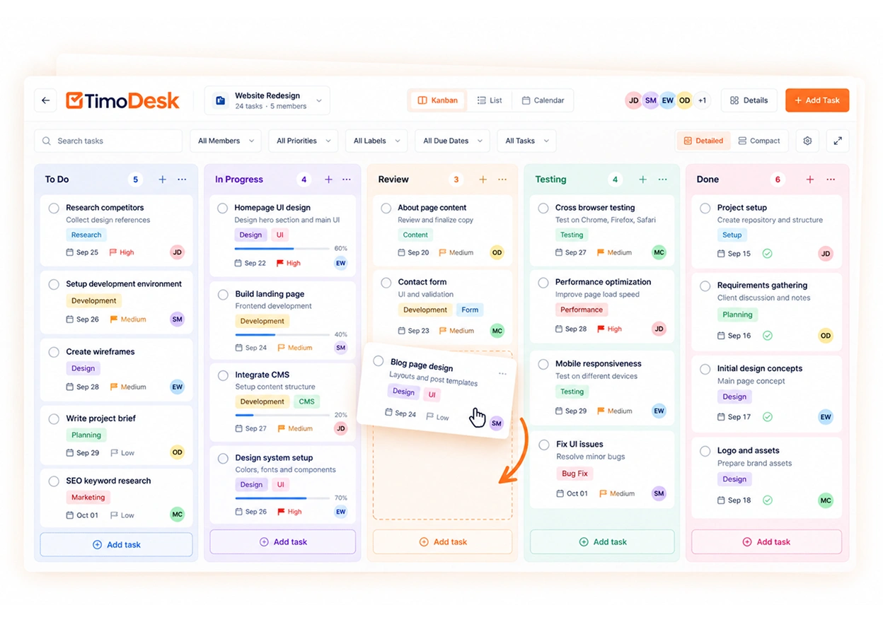Toggle Fix UI issues completion circle

pyautogui.click(x=544, y=445)
